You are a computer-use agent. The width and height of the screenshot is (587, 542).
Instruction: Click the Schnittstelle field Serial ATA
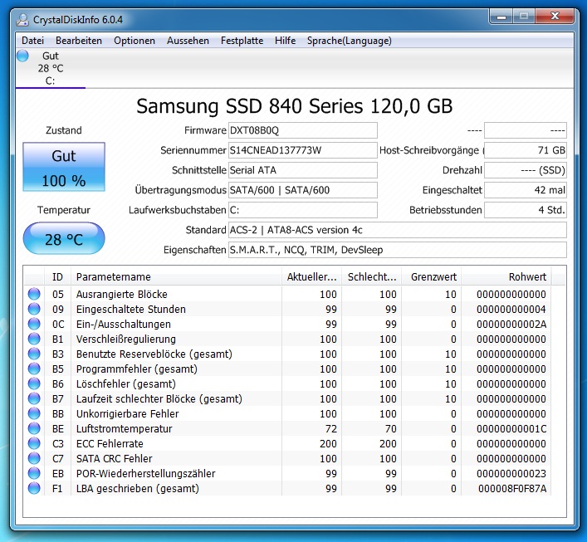pos(303,170)
